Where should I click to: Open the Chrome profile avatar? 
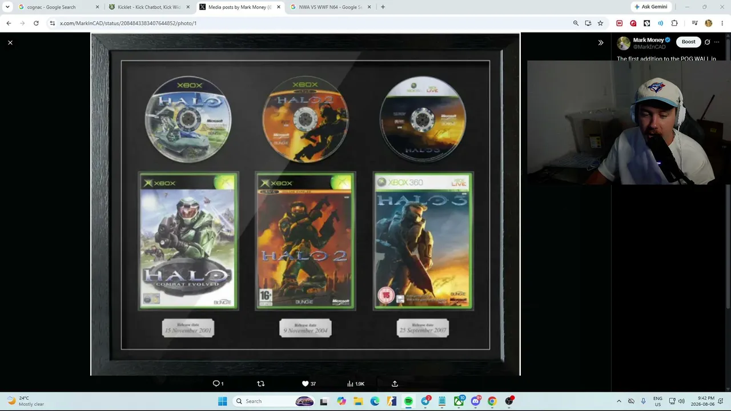(x=709, y=23)
